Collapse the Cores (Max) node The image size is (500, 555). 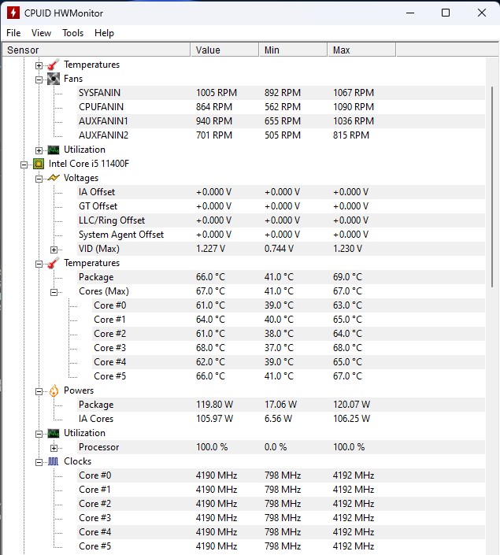point(54,292)
